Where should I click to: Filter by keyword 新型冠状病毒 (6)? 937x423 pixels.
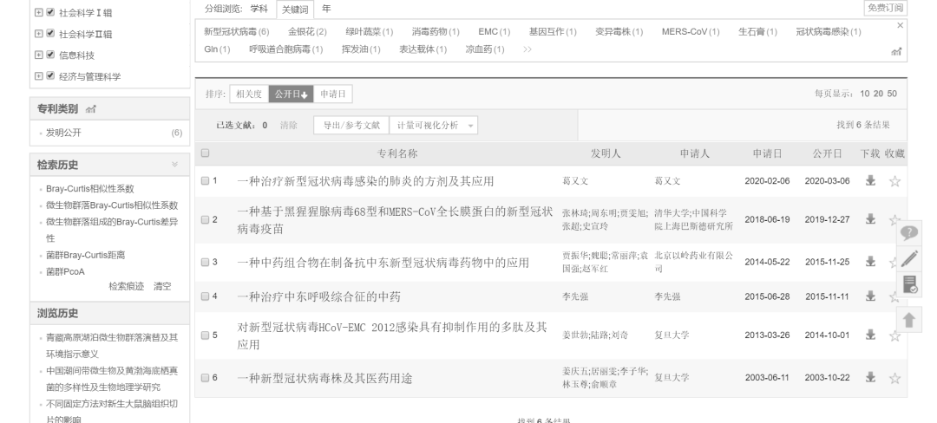coord(237,31)
